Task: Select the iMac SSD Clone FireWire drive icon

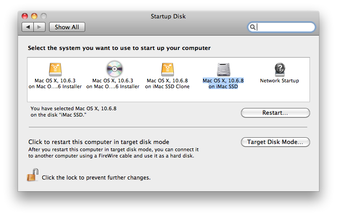Action: tap(168, 69)
